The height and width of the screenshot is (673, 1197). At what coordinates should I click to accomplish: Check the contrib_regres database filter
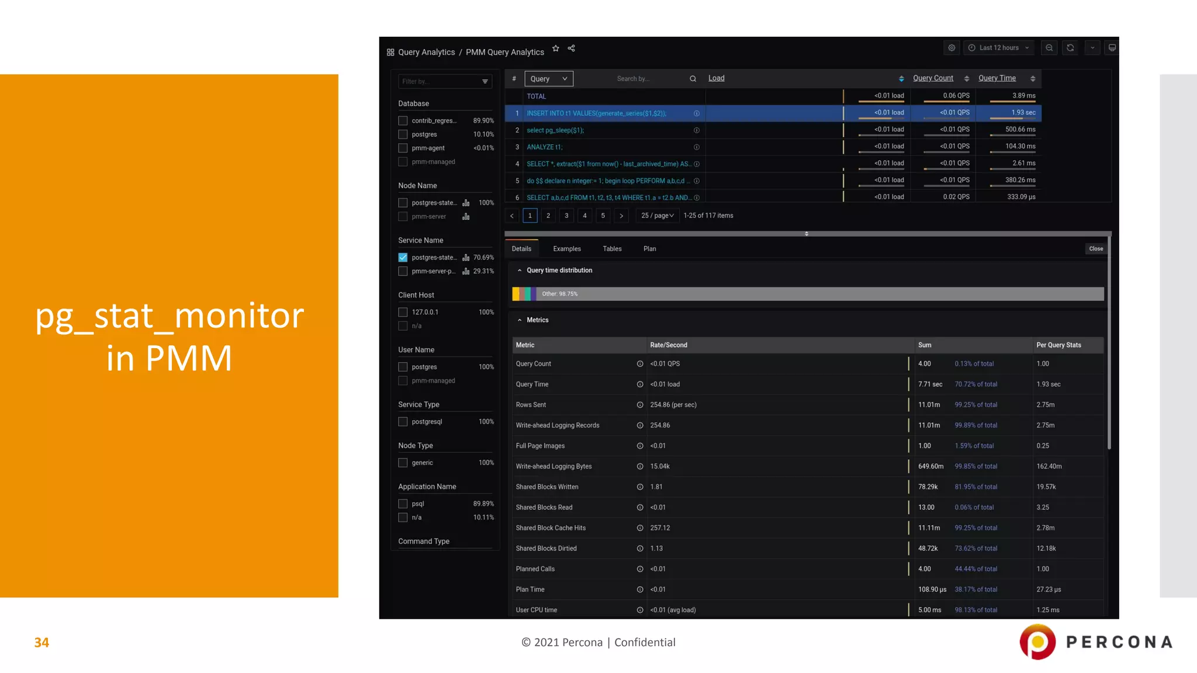[403, 121]
